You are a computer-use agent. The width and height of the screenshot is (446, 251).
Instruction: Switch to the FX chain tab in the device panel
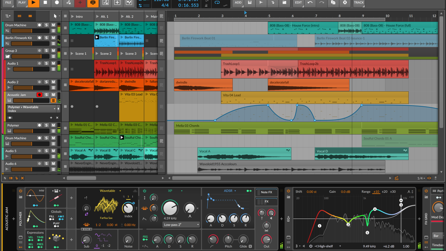(x=267, y=201)
